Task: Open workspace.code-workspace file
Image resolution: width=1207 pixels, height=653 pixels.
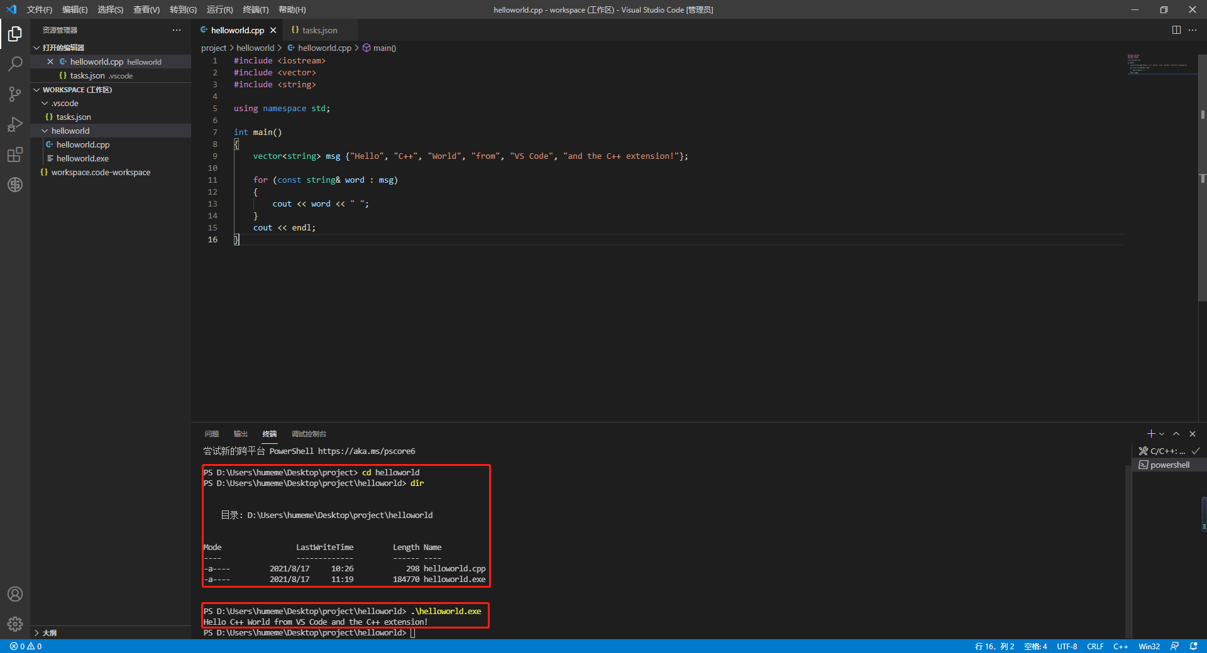Action: (x=111, y=172)
